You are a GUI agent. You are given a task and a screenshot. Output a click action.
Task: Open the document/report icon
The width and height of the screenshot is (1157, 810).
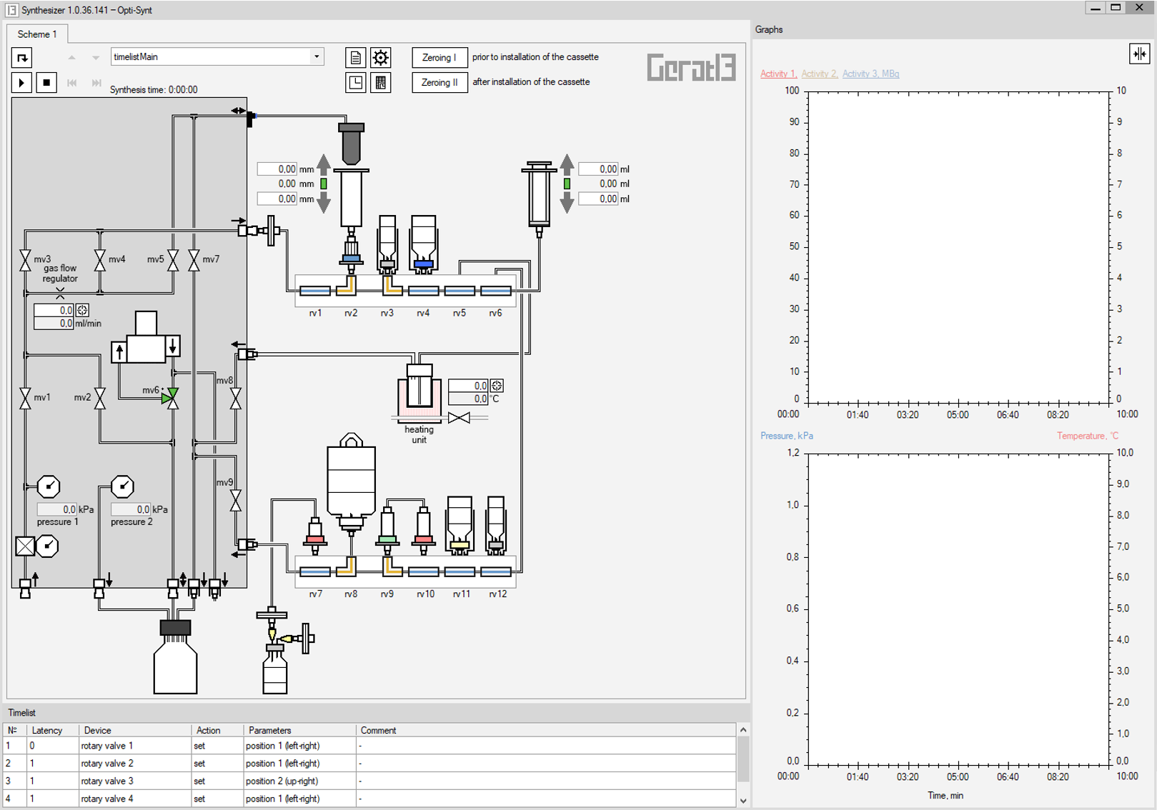click(x=355, y=57)
